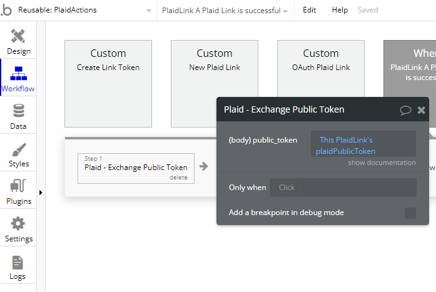Select the New Plaid Link custom event
The width and height of the screenshot is (436, 292).
click(x=215, y=84)
